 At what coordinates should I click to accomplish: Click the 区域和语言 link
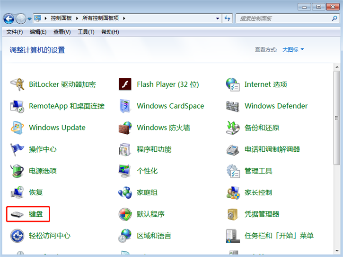(x=154, y=236)
